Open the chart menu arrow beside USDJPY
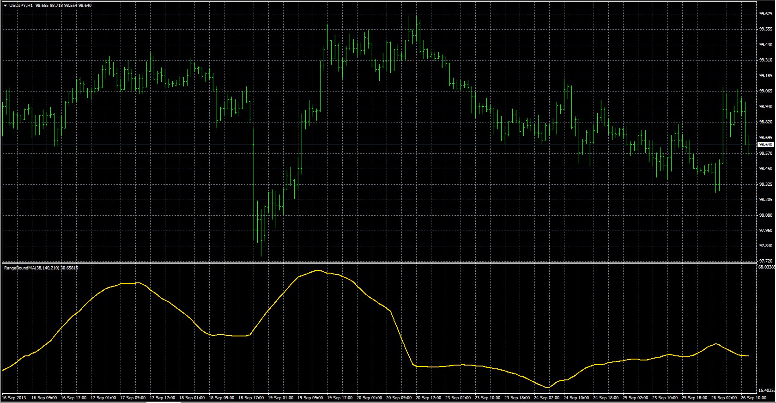 [x=5, y=5]
